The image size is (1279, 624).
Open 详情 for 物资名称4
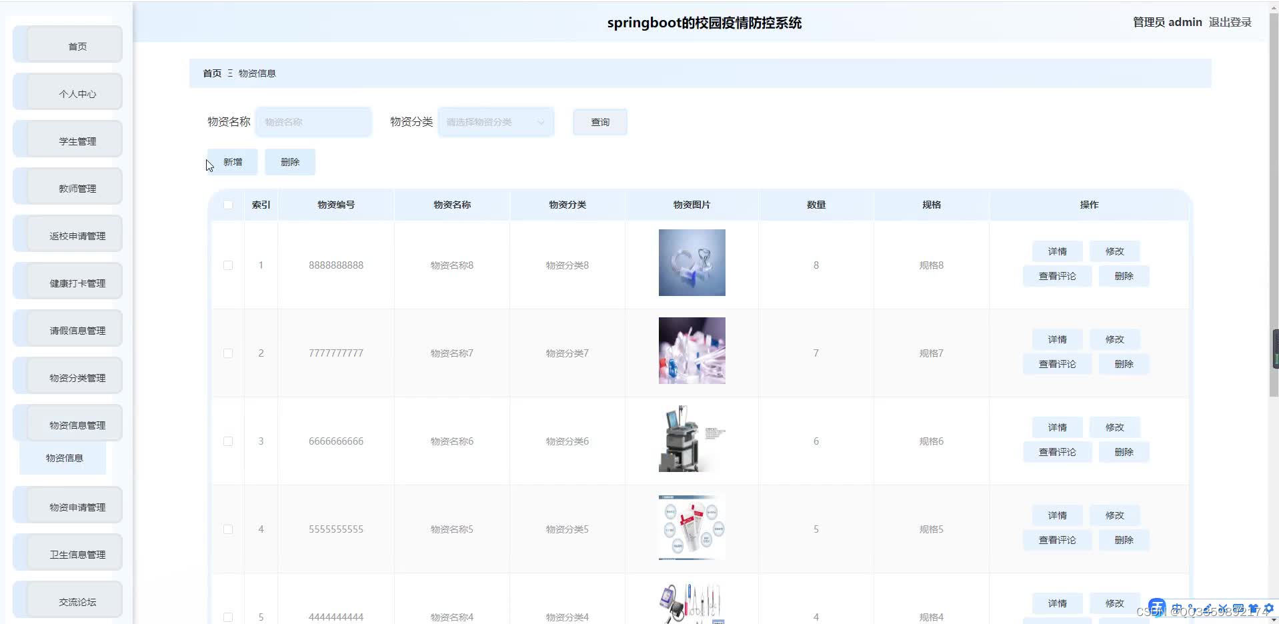pyautogui.click(x=1058, y=603)
